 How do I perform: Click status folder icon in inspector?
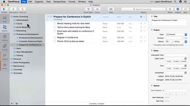point(167,42)
